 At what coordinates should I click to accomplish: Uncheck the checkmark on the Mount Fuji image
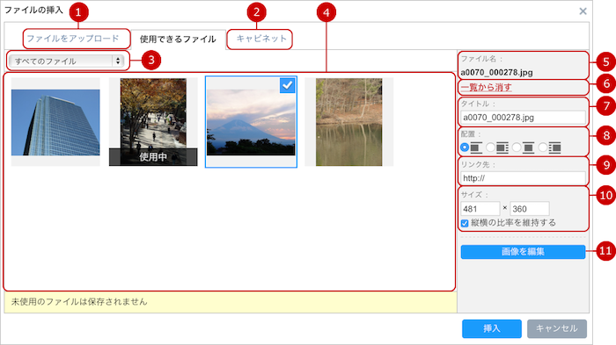[287, 85]
